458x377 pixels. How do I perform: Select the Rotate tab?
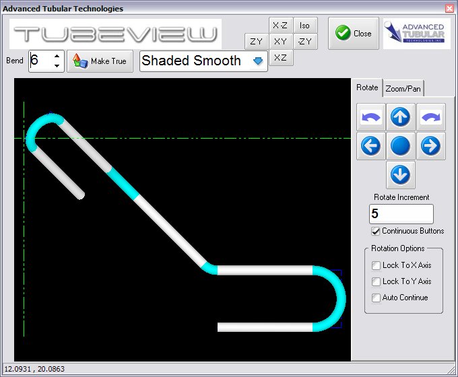pyautogui.click(x=367, y=88)
